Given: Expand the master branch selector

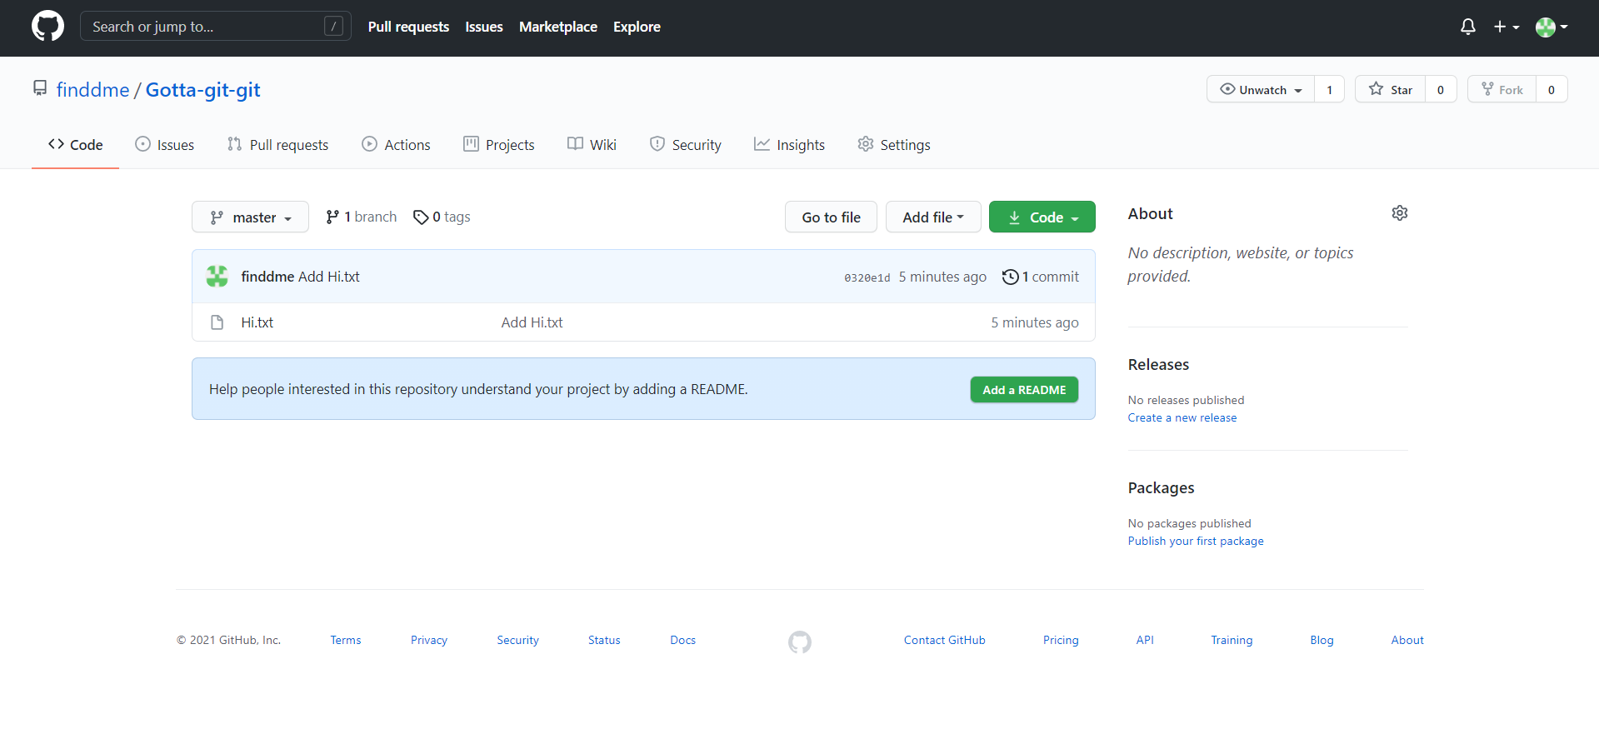Looking at the screenshot, I should point(250,217).
